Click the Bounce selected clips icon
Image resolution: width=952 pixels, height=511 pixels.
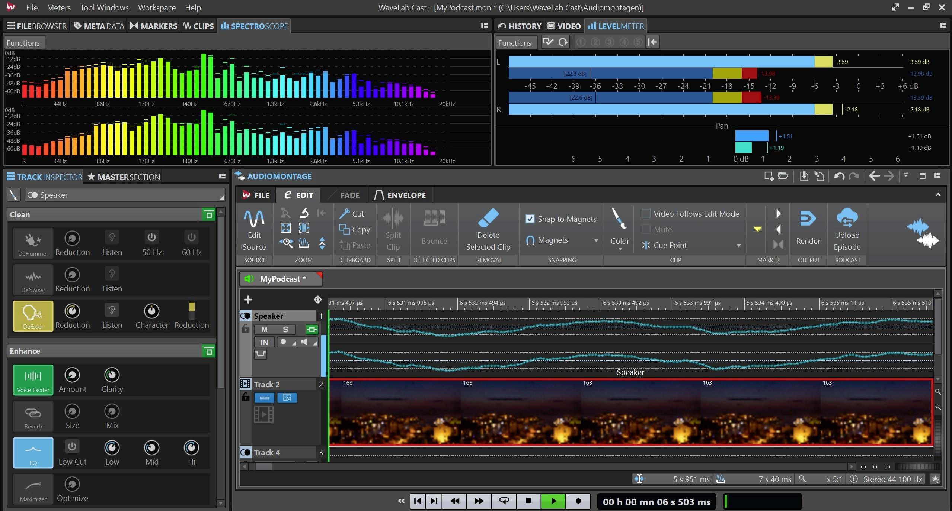coord(434,219)
